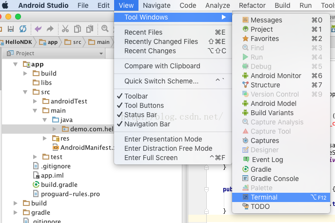Image resolution: width=335 pixels, height=223 pixels.
Task: Choose Quick Switch Scheme
Action: (x=173, y=81)
